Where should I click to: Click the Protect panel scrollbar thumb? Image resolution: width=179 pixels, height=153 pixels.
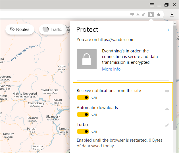[x=175, y=78]
